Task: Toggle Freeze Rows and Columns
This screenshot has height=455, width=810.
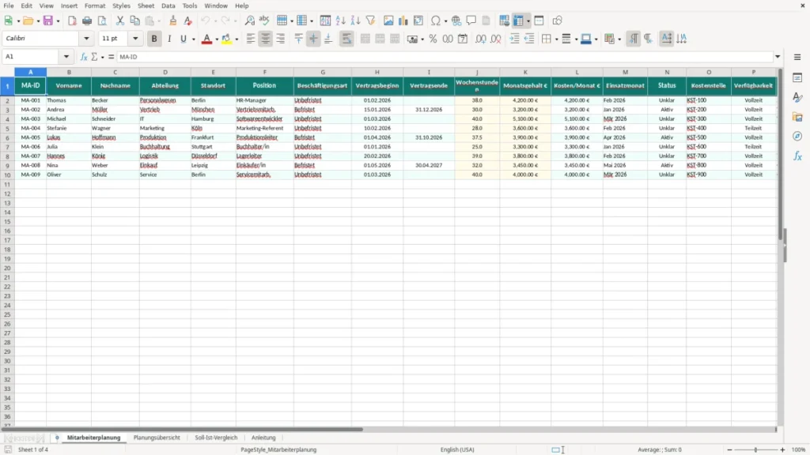Action: pyautogui.click(x=519, y=21)
